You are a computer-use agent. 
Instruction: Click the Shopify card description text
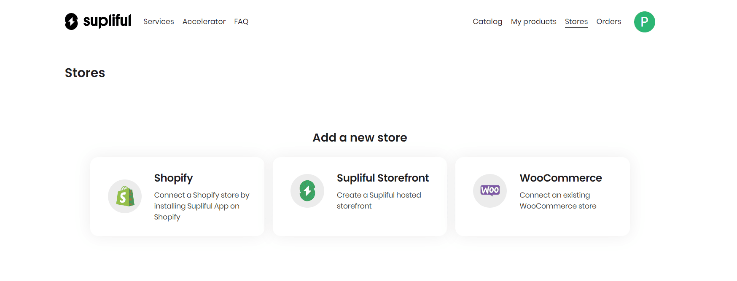click(202, 206)
